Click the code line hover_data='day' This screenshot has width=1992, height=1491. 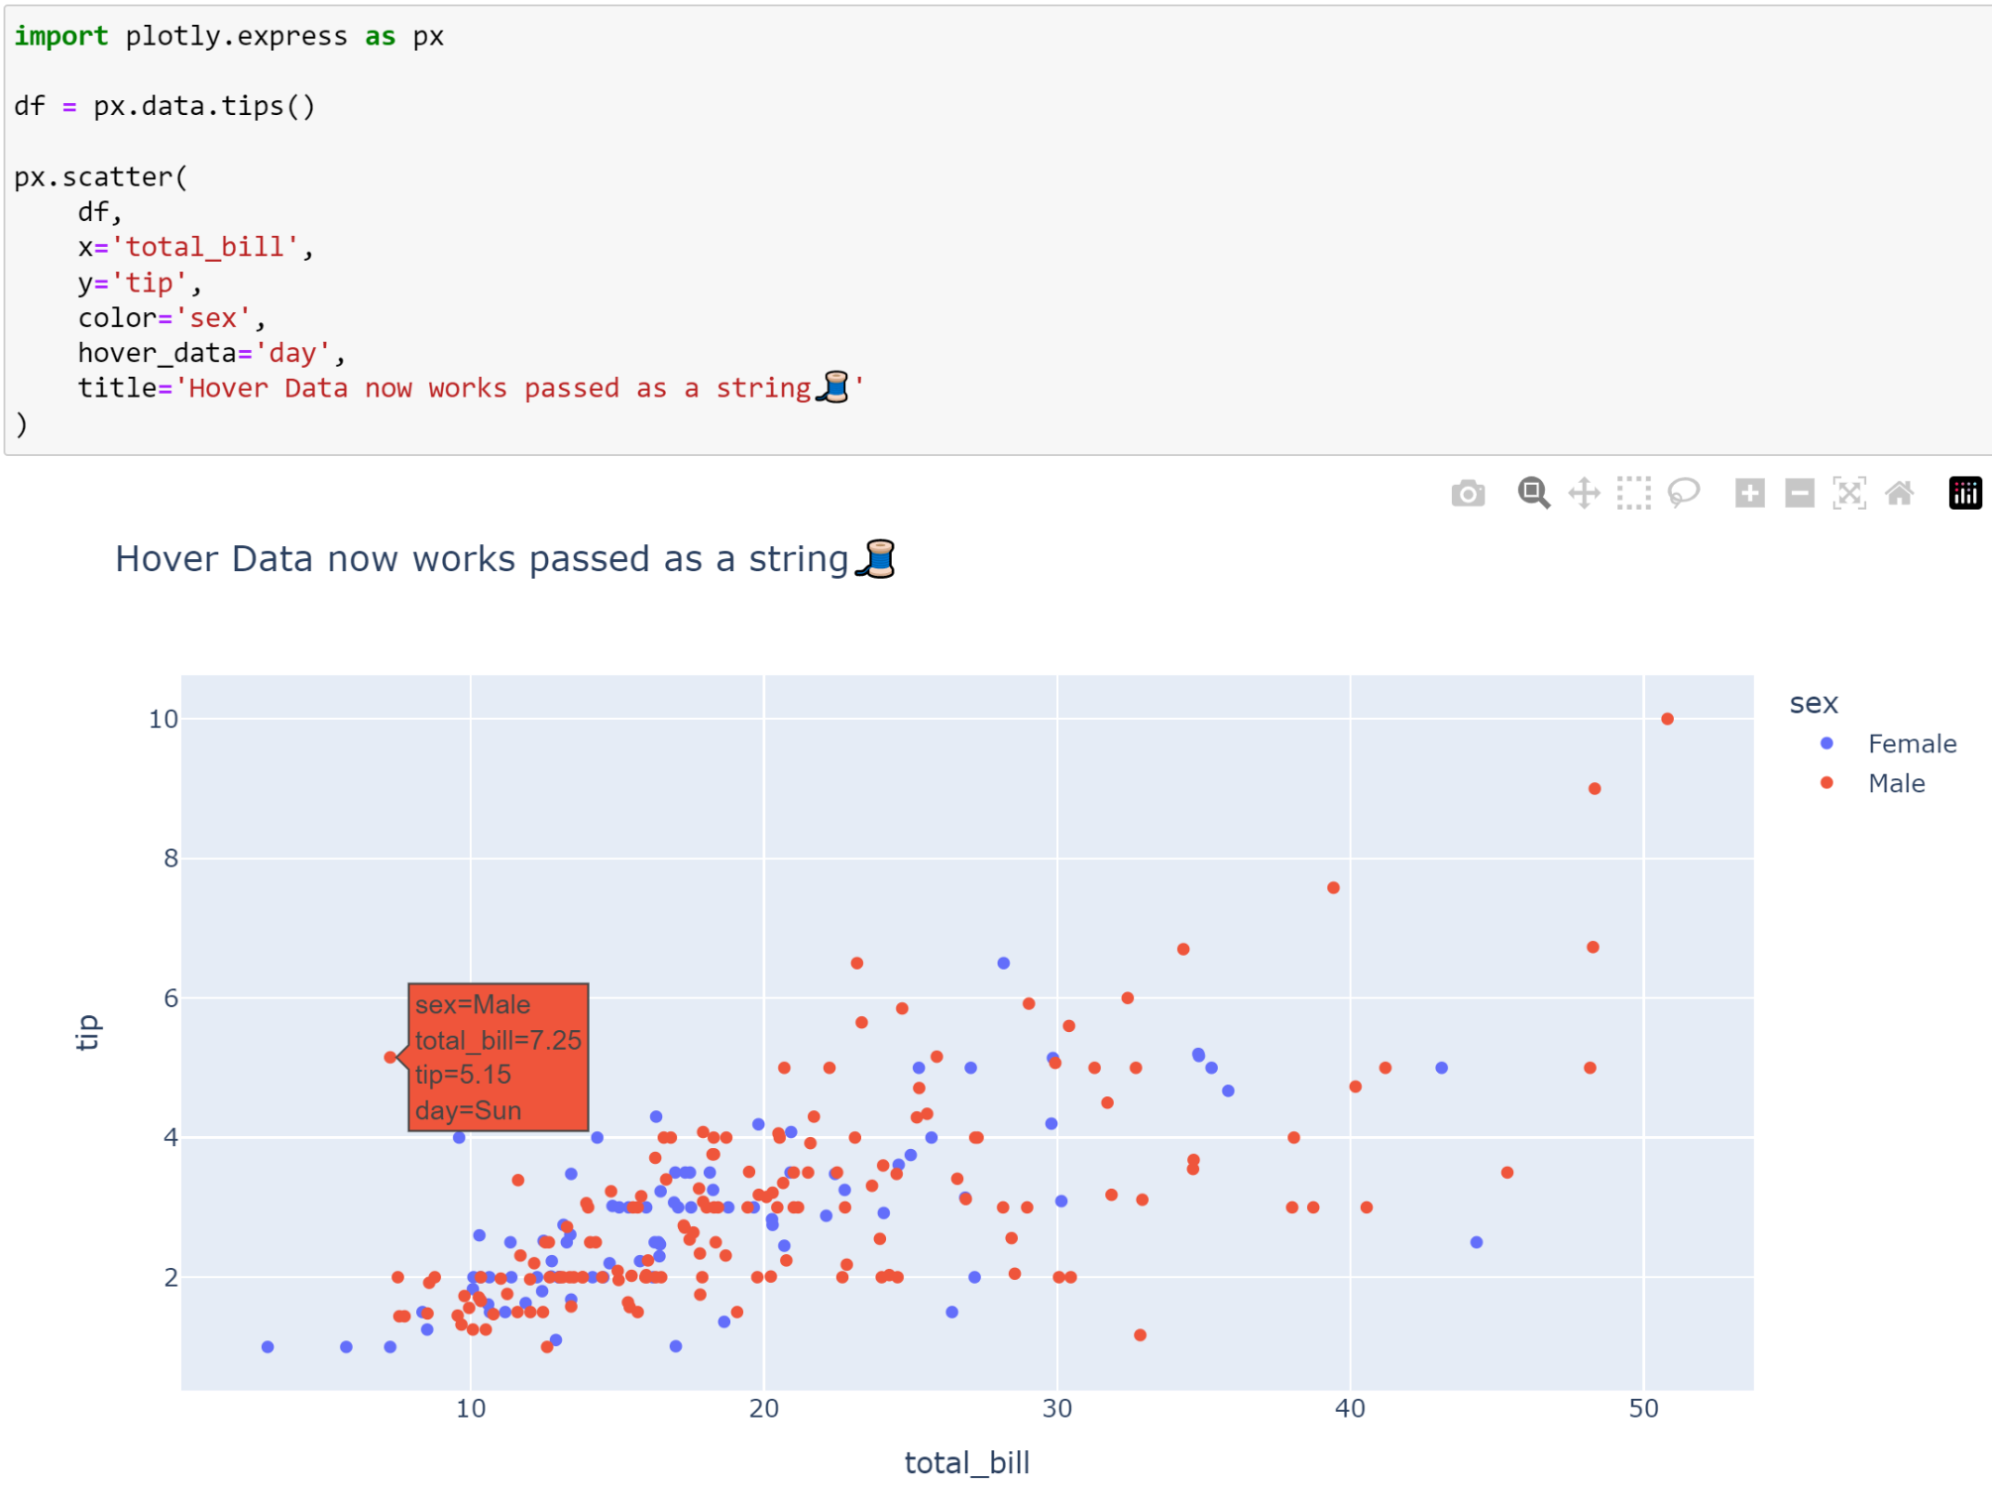211,353
